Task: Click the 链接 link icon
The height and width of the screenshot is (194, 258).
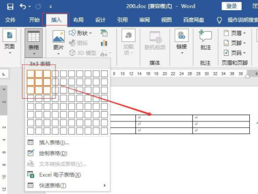Action: point(182,35)
